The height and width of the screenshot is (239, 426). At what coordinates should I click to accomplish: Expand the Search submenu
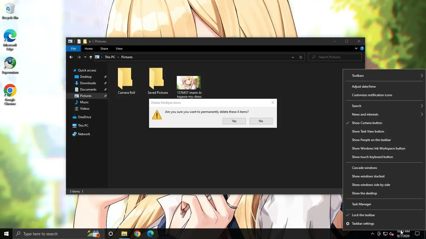point(384,106)
